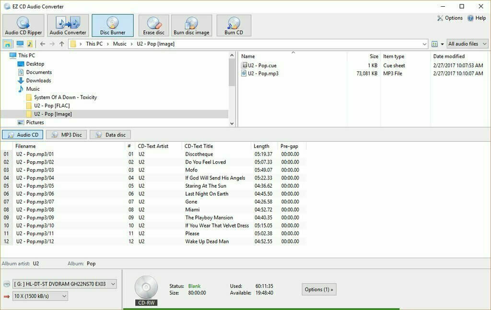Screen dimensions: 491x310
Task: Select the Audio CD tab
Action: (22, 134)
